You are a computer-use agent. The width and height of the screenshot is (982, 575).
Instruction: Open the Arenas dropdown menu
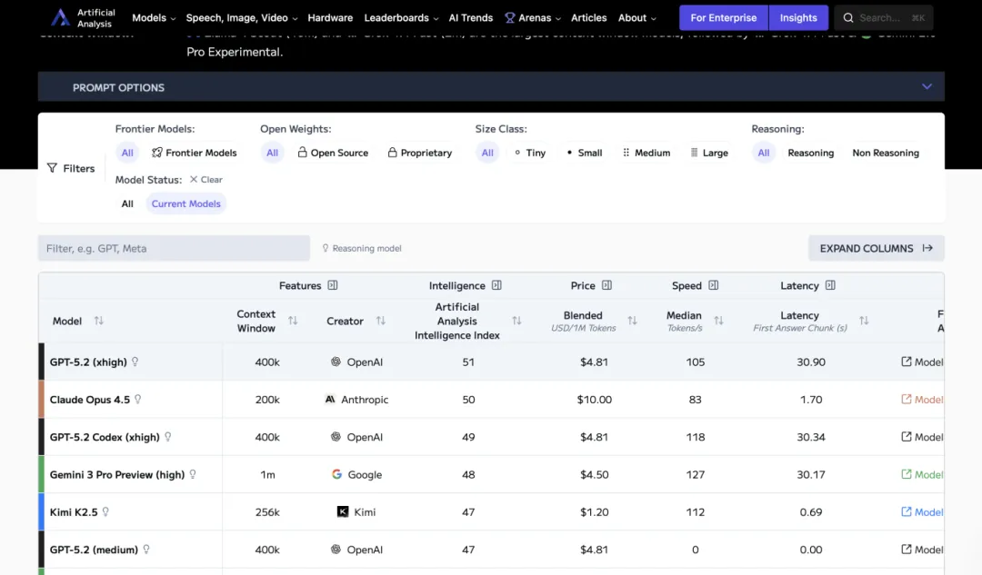coord(533,17)
